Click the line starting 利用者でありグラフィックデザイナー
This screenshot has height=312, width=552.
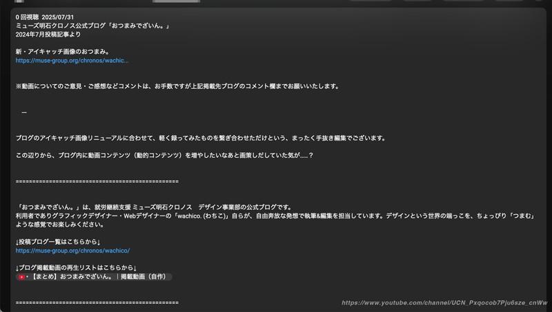(275, 216)
